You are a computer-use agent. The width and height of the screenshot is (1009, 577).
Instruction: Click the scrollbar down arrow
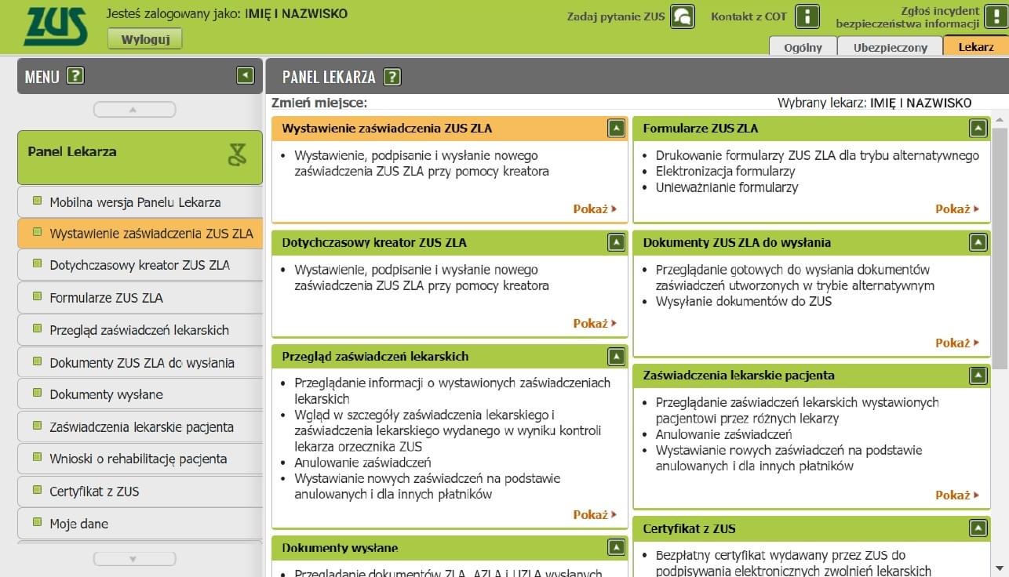(x=999, y=569)
